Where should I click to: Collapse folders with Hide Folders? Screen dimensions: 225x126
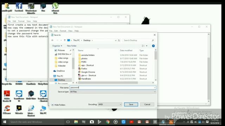click(58, 105)
